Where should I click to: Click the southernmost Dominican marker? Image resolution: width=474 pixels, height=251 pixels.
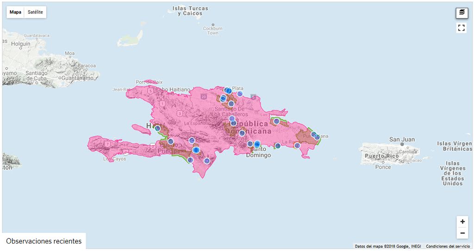coord(207,161)
